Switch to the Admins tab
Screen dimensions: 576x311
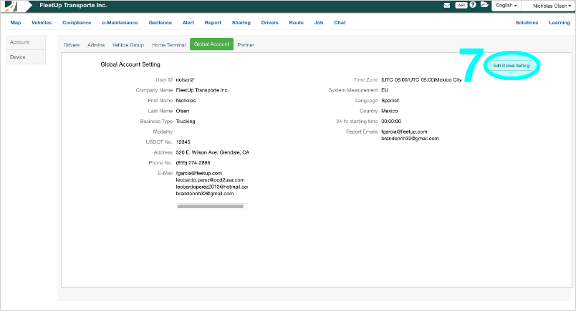click(x=96, y=45)
